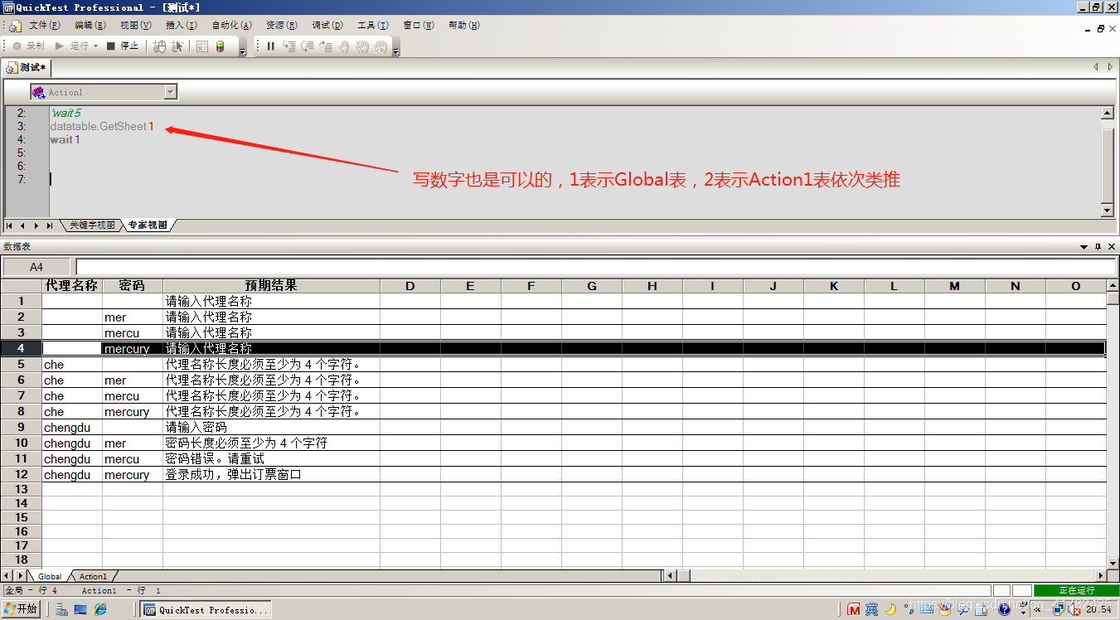Switch to 专家视图 tab
The height and width of the screenshot is (620, 1120).
click(x=148, y=225)
